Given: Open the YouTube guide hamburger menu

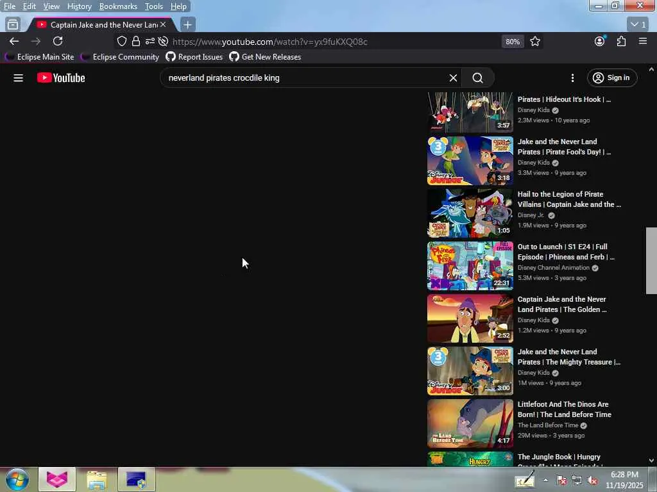Looking at the screenshot, I should click(x=18, y=78).
